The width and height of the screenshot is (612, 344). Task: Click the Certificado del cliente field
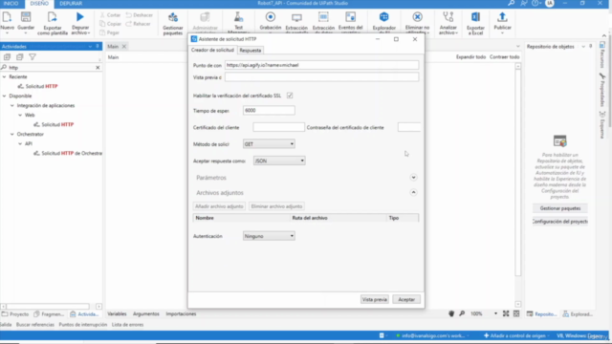point(278,127)
